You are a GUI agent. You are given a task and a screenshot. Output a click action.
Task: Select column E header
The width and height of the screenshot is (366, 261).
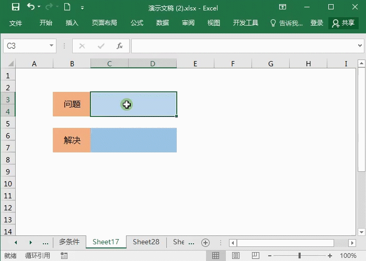(195, 63)
